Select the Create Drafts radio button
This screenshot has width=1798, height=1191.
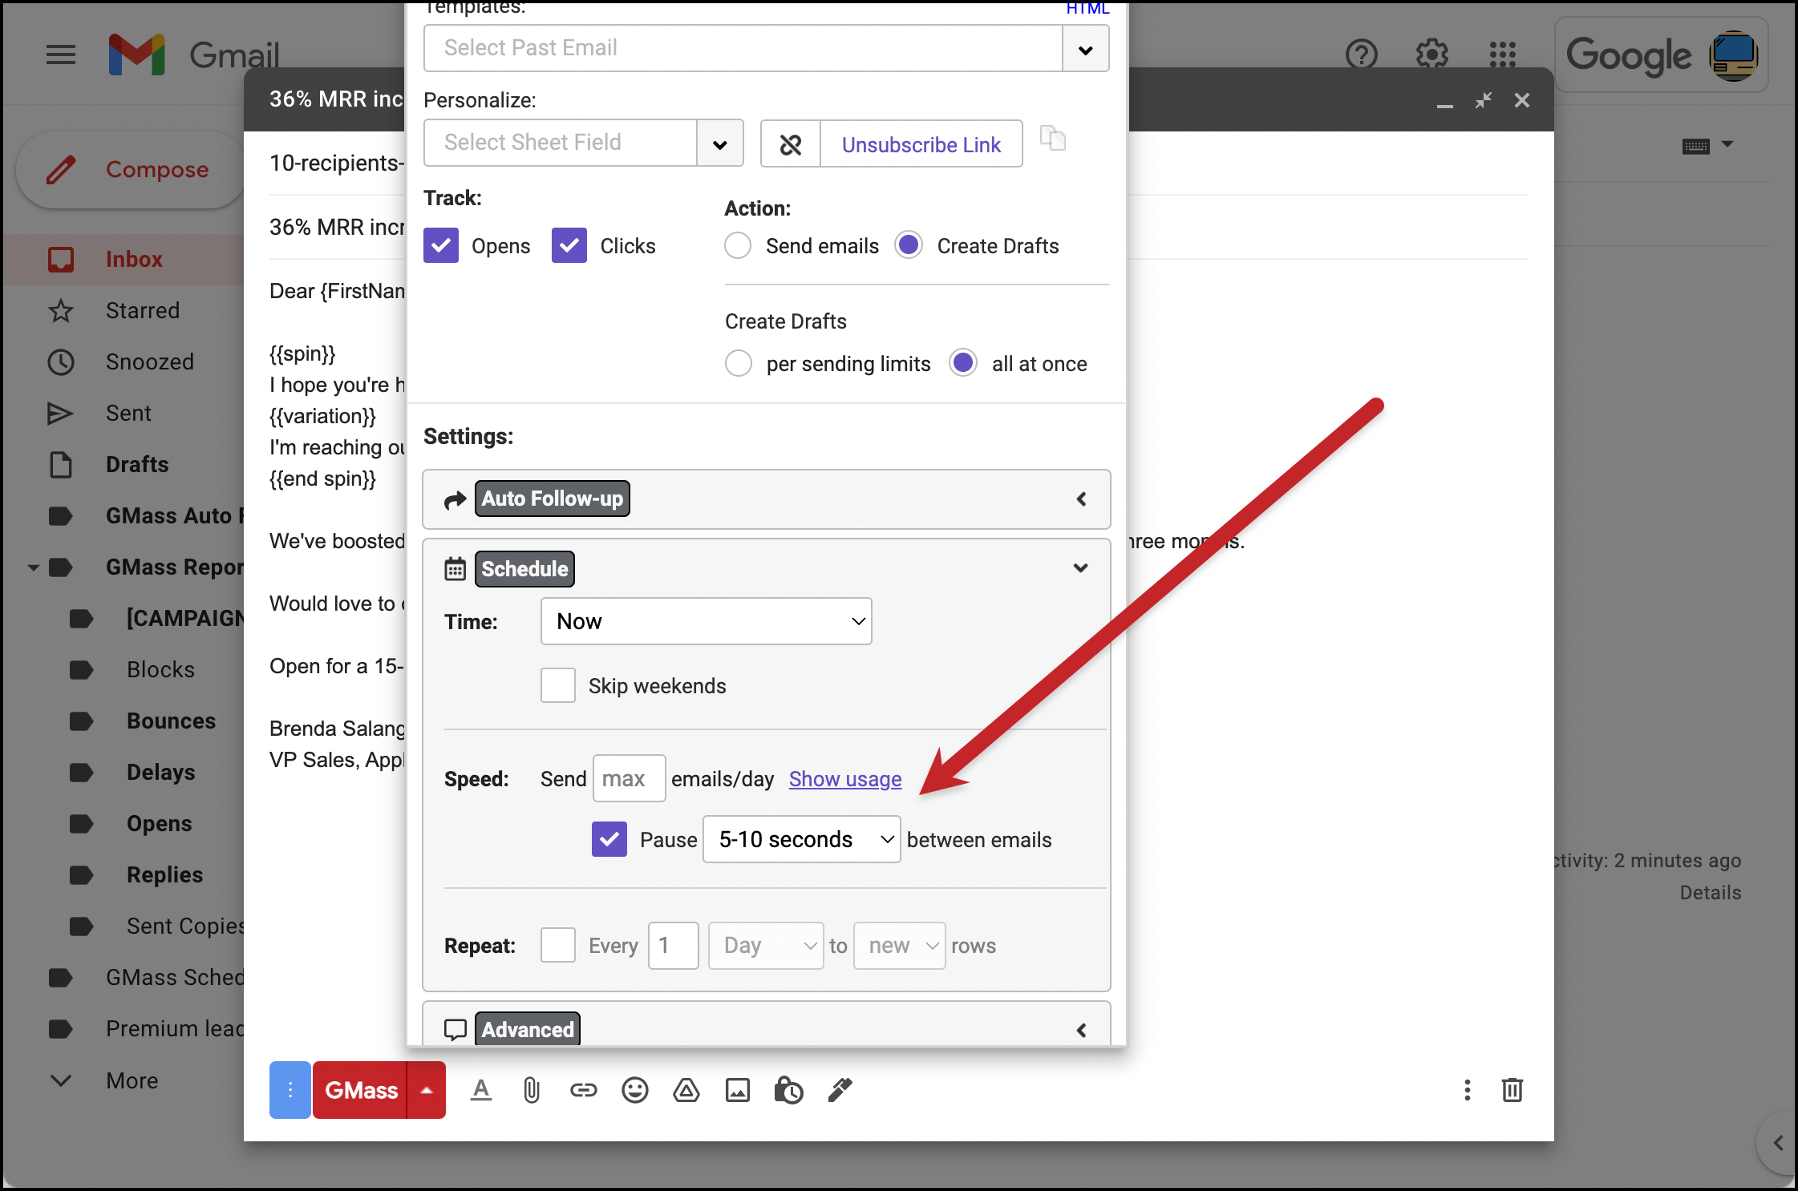pos(909,245)
